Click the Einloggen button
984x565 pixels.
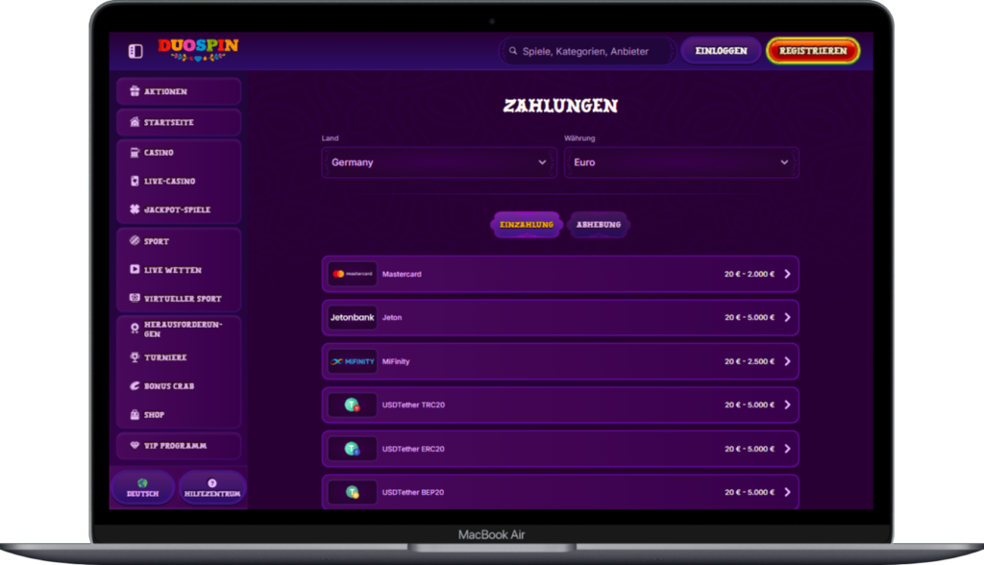coord(720,49)
